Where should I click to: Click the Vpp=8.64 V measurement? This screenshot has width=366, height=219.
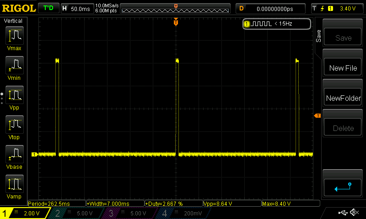point(232,203)
